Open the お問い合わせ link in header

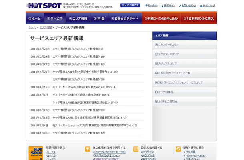click(x=189, y=6)
